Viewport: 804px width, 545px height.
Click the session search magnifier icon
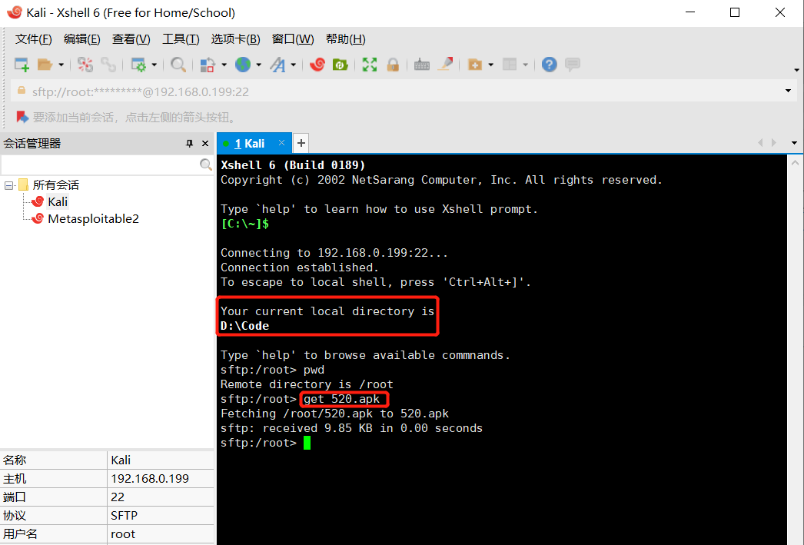(206, 164)
